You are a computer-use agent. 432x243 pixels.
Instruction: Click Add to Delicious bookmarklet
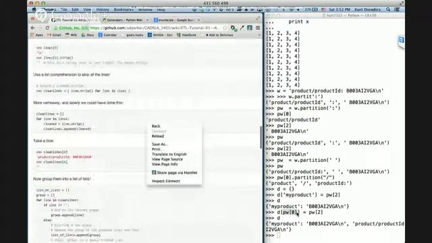(219, 35)
